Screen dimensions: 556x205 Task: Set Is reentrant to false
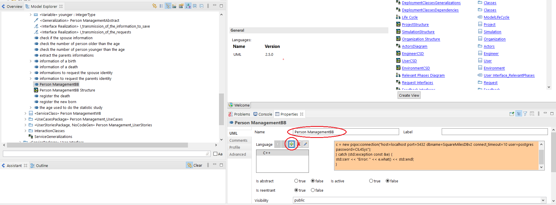(313, 190)
